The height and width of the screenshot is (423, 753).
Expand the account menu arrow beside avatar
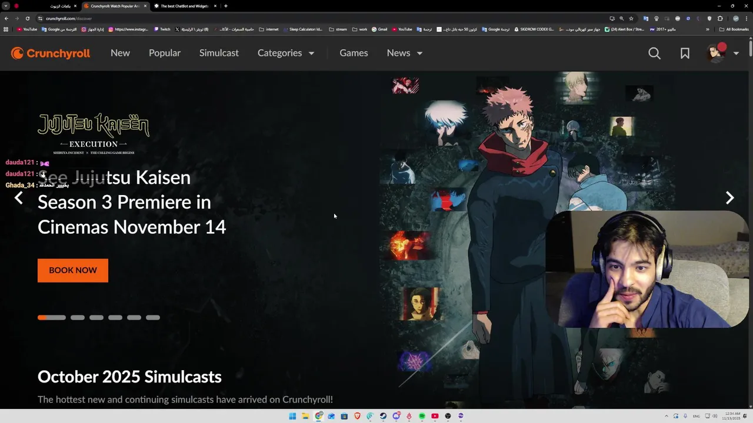(x=736, y=53)
